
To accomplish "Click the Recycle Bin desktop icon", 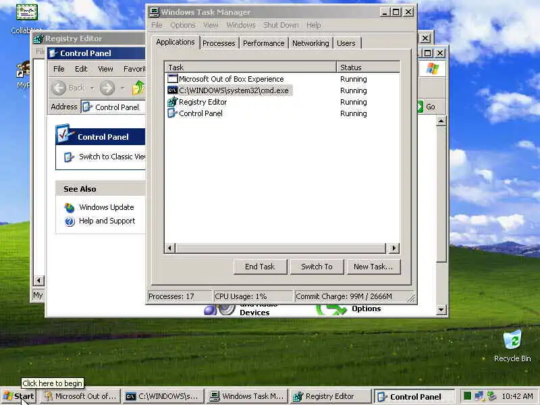I will tap(512, 346).
